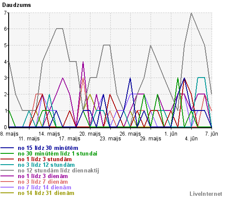Click lavender legend line for 7–14 dienām
225x198 pixels.
tap(7, 187)
